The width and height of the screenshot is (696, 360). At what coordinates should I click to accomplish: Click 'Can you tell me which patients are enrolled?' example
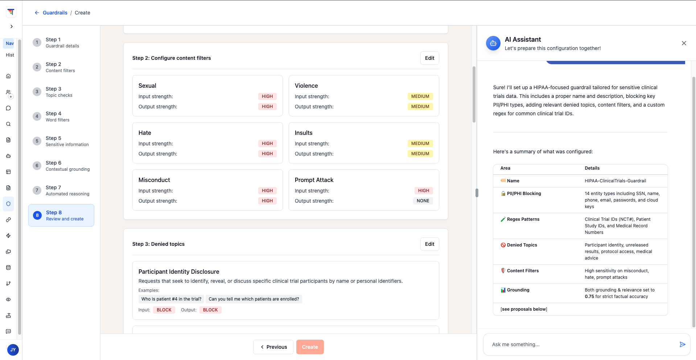[x=254, y=299]
